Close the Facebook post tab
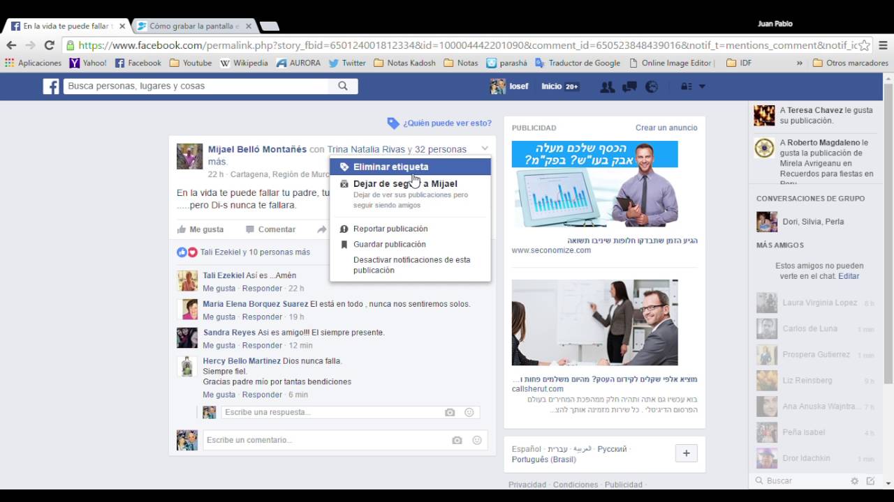Viewport: 894px width, 502px height. pos(122,26)
